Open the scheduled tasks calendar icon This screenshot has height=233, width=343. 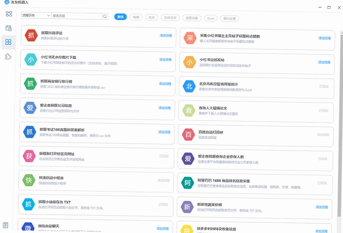[x=9, y=28]
